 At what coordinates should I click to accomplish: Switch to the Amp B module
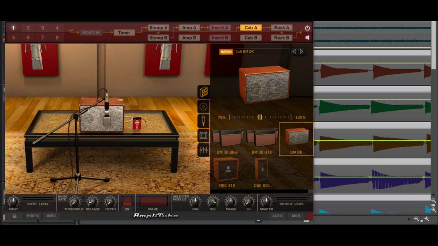click(x=189, y=38)
